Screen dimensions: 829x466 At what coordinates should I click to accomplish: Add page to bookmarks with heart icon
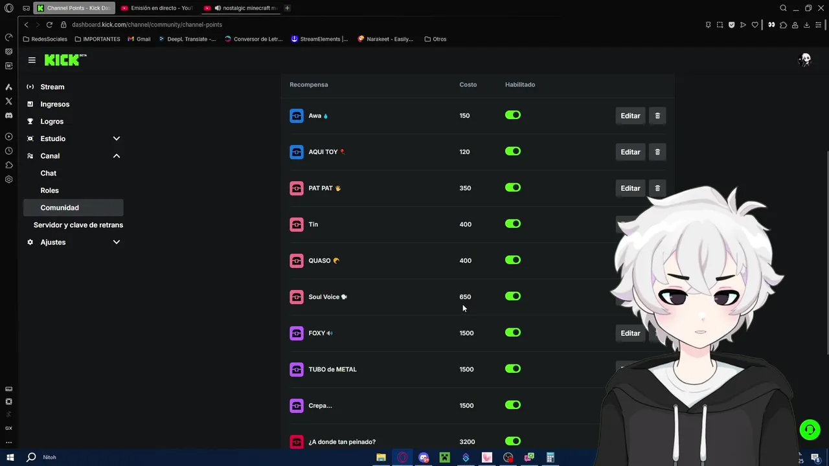pos(755,25)
